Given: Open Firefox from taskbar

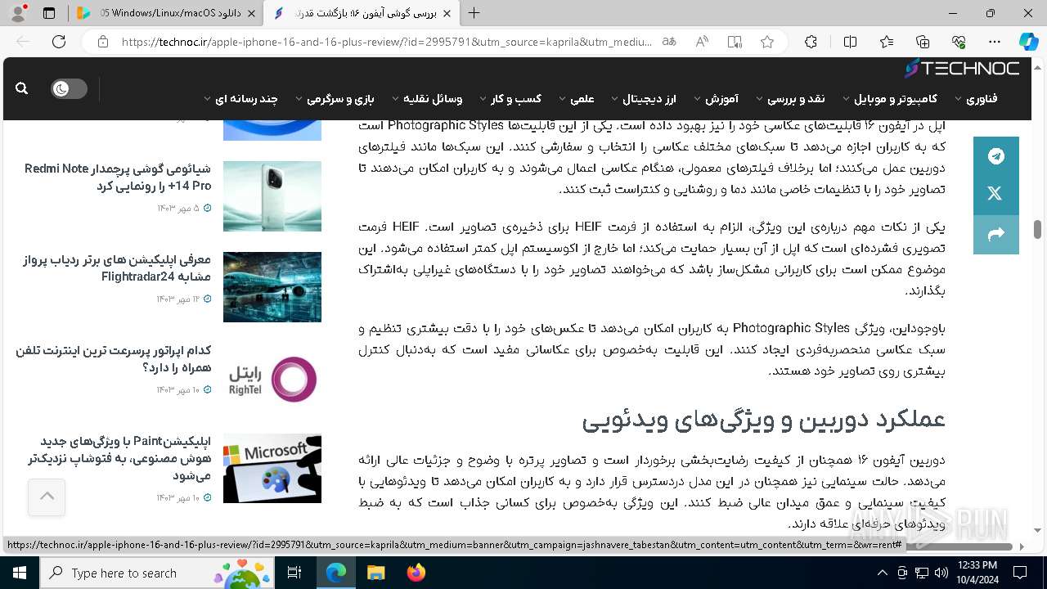Looking at the screenshot, I should [416, 573].
